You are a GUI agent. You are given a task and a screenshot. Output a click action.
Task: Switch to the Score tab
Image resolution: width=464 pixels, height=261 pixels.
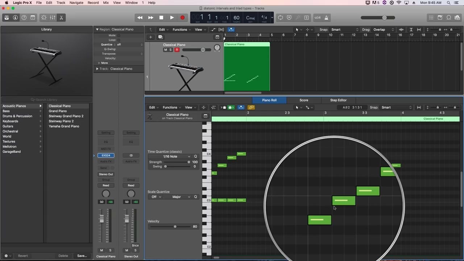click(x=304, y=100)
